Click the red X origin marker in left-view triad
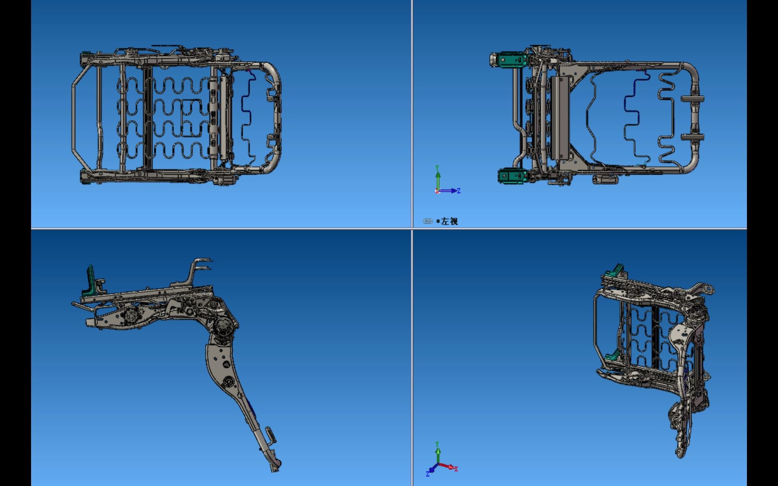The image size is (778, 486). click(437, 191)
